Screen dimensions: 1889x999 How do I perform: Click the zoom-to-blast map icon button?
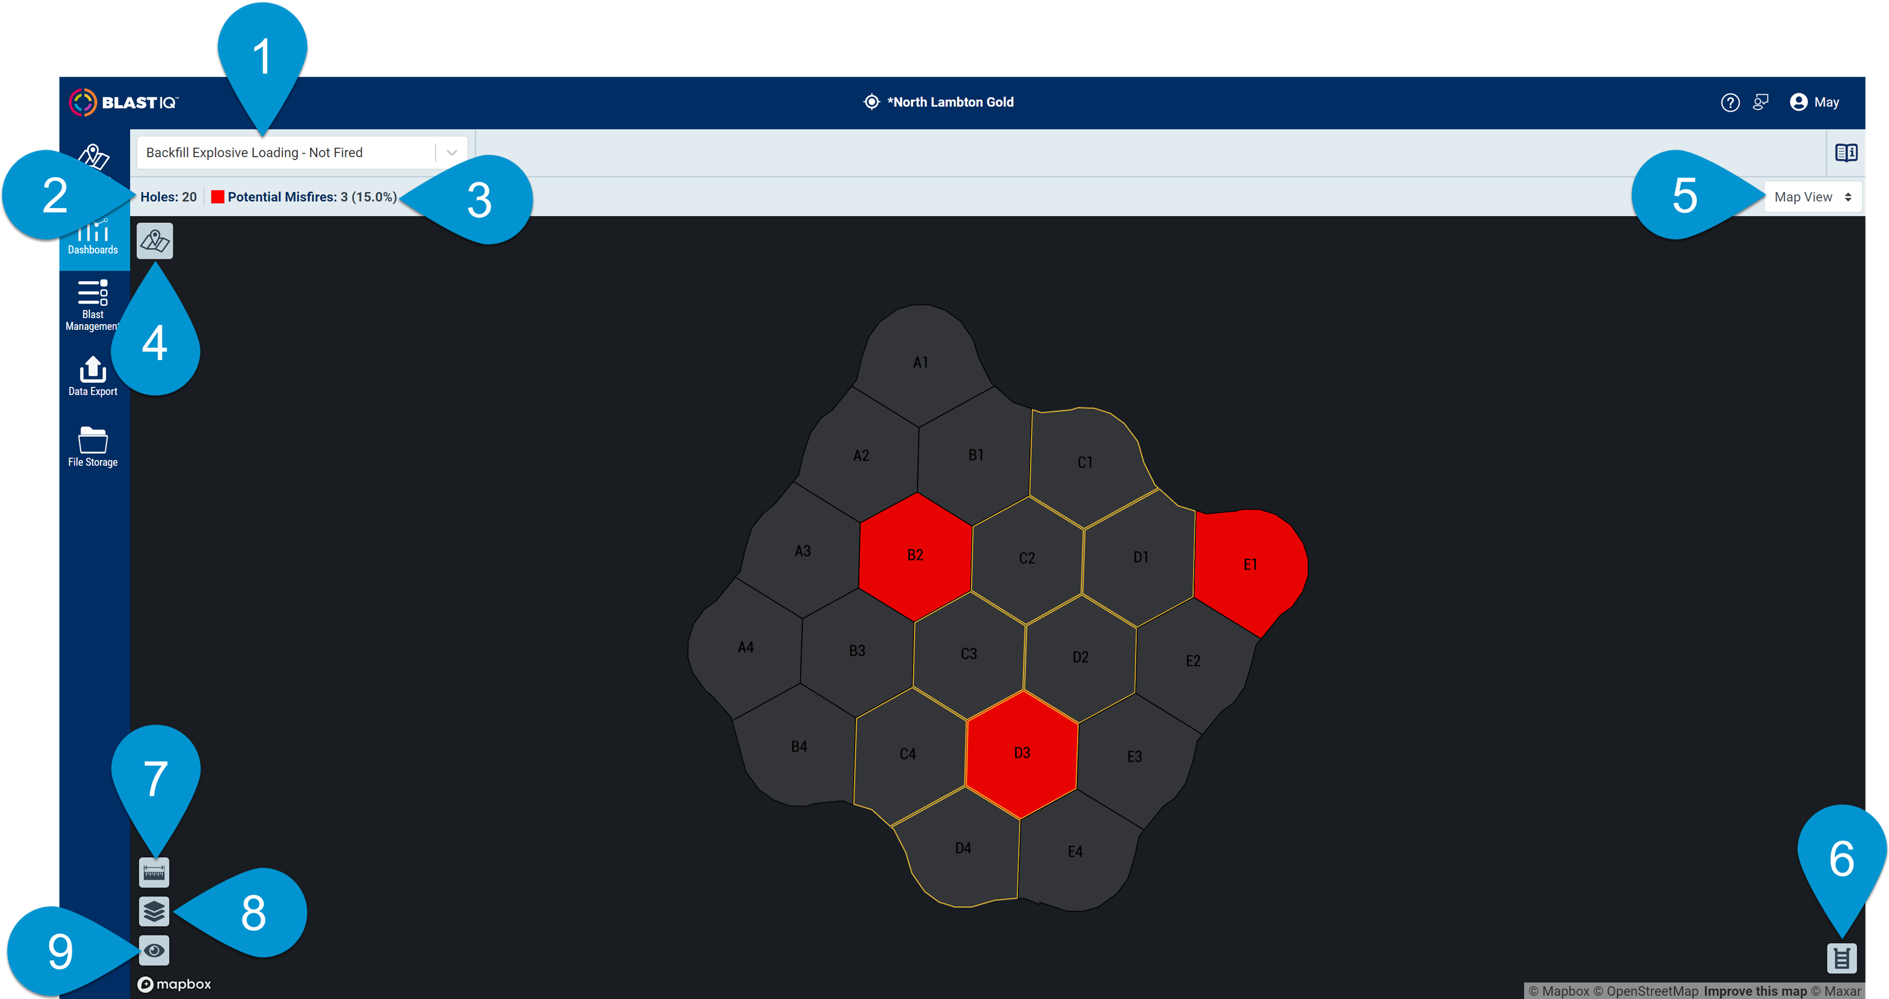point(155,240)
